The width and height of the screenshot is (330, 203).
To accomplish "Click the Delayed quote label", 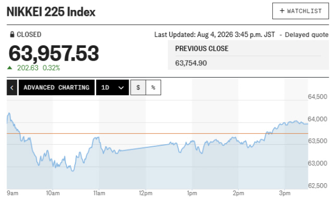I will tap(306, 35).
